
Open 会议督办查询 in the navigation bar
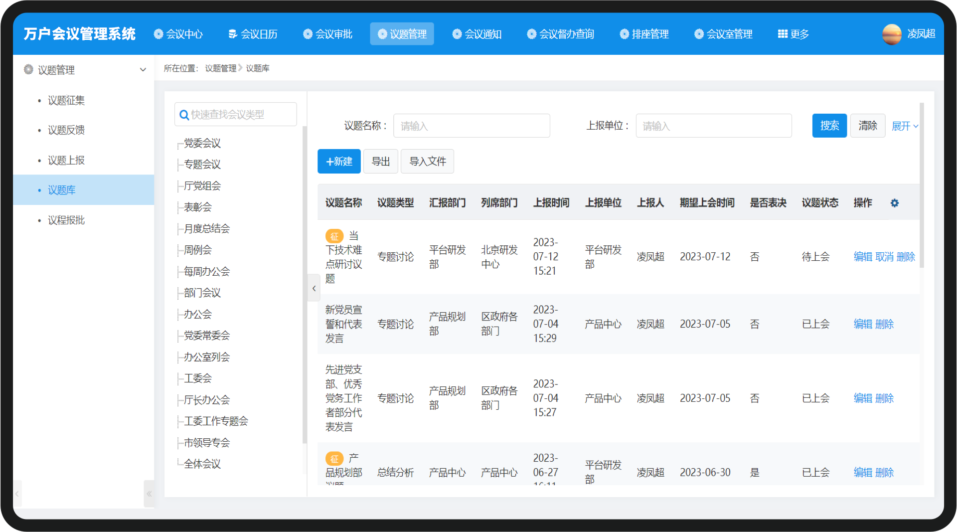point(561,34)
